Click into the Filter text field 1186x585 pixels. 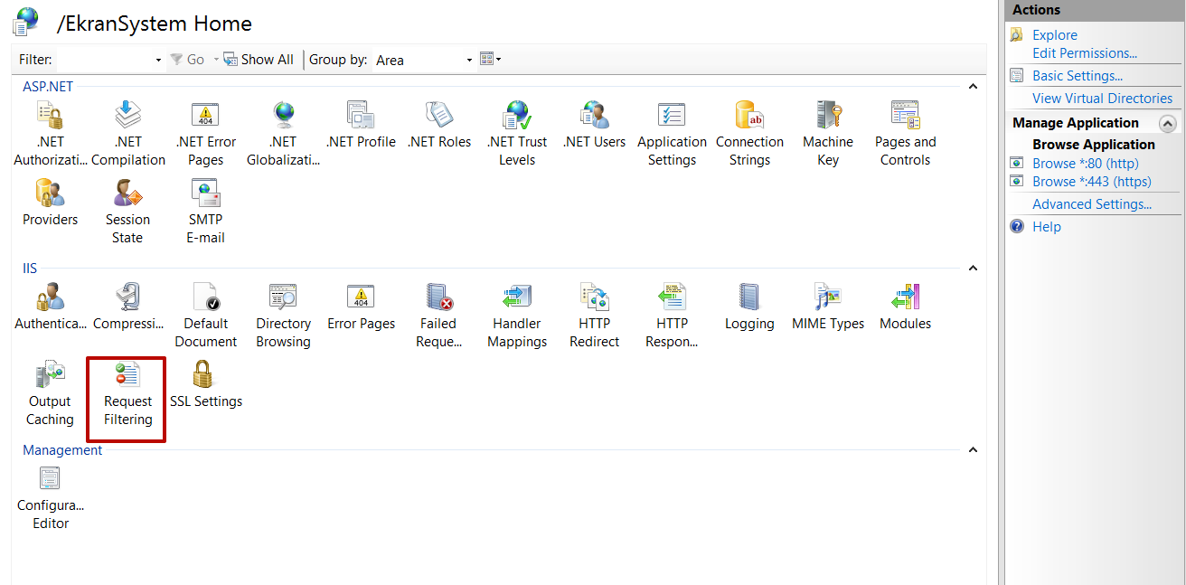point(104,60)
